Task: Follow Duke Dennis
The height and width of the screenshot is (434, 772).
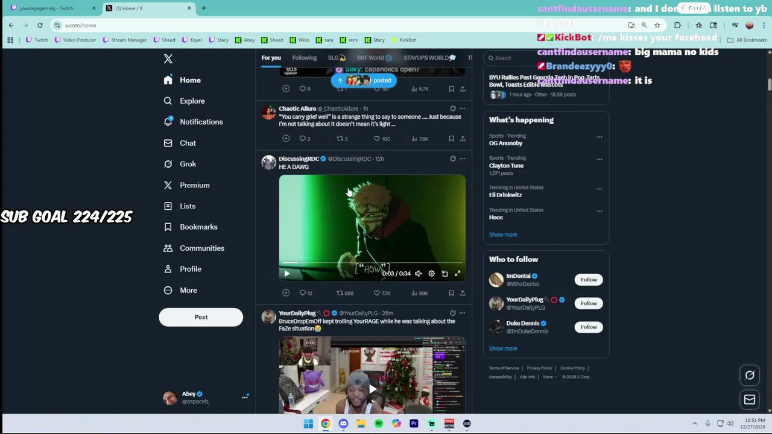Action: click(589, 327)
